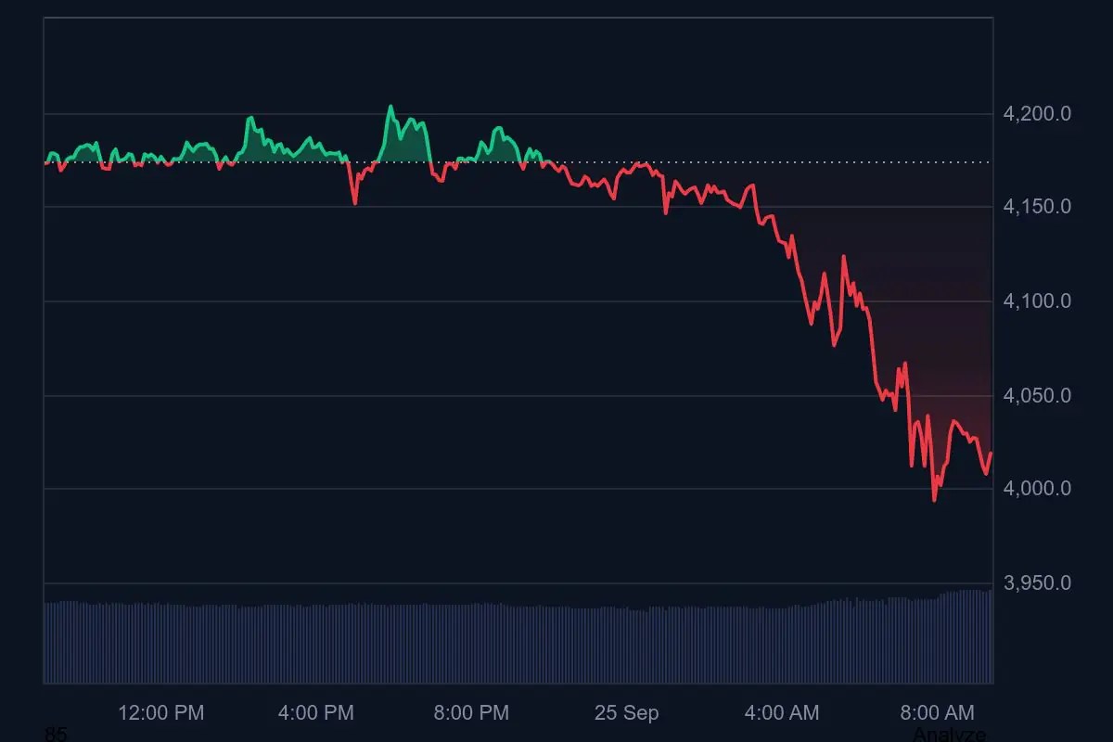Click the 4,000.0 price axis label
The height and width of the screenshot is (742, 1113).
click(x=1037, y=489)
